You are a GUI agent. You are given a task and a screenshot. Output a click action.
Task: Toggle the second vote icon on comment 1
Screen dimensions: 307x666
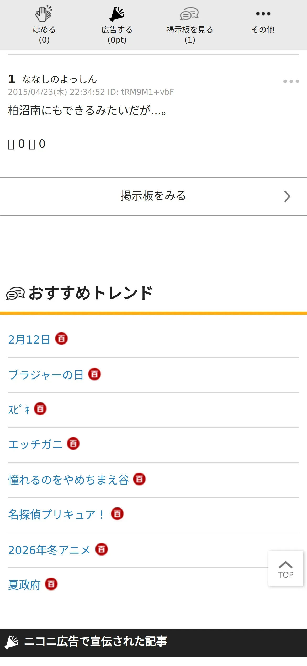tap(32, 144)
